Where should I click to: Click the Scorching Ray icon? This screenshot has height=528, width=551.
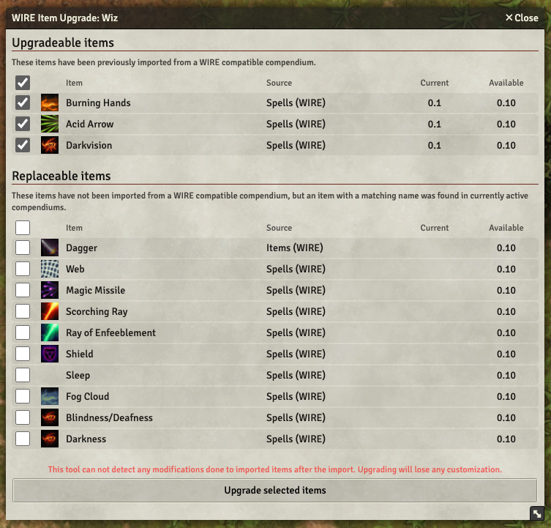[50, 311]
